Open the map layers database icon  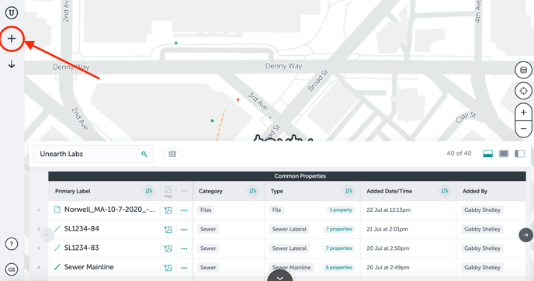coord(523,70)
